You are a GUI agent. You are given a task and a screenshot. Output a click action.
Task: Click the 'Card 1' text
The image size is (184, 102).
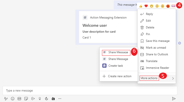pos(86,37)
